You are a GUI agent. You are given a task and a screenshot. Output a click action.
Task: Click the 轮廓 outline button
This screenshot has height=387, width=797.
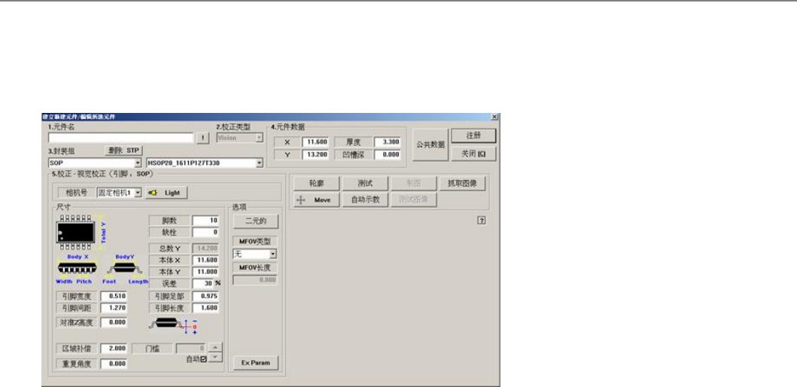pyautogui.click(x=317, y=184)
